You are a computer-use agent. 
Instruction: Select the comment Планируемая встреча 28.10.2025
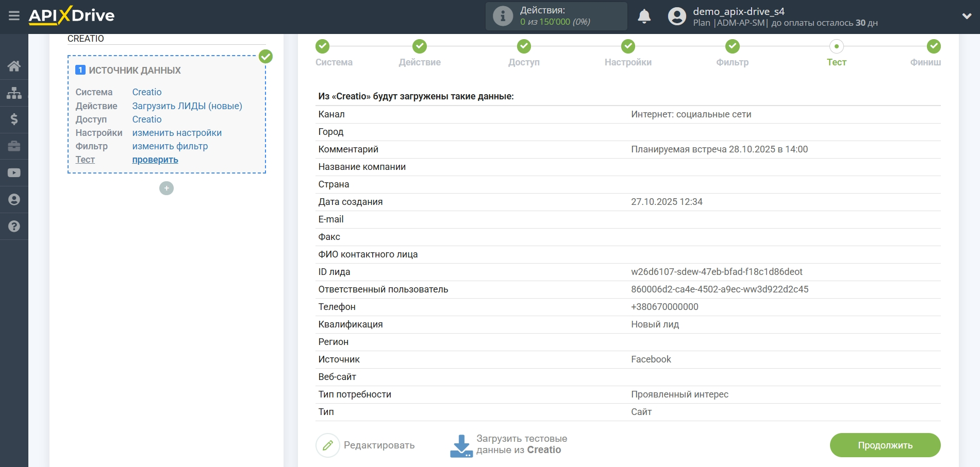point(719,149)
